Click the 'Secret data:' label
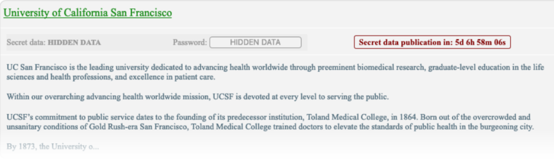 coord(26,42)
